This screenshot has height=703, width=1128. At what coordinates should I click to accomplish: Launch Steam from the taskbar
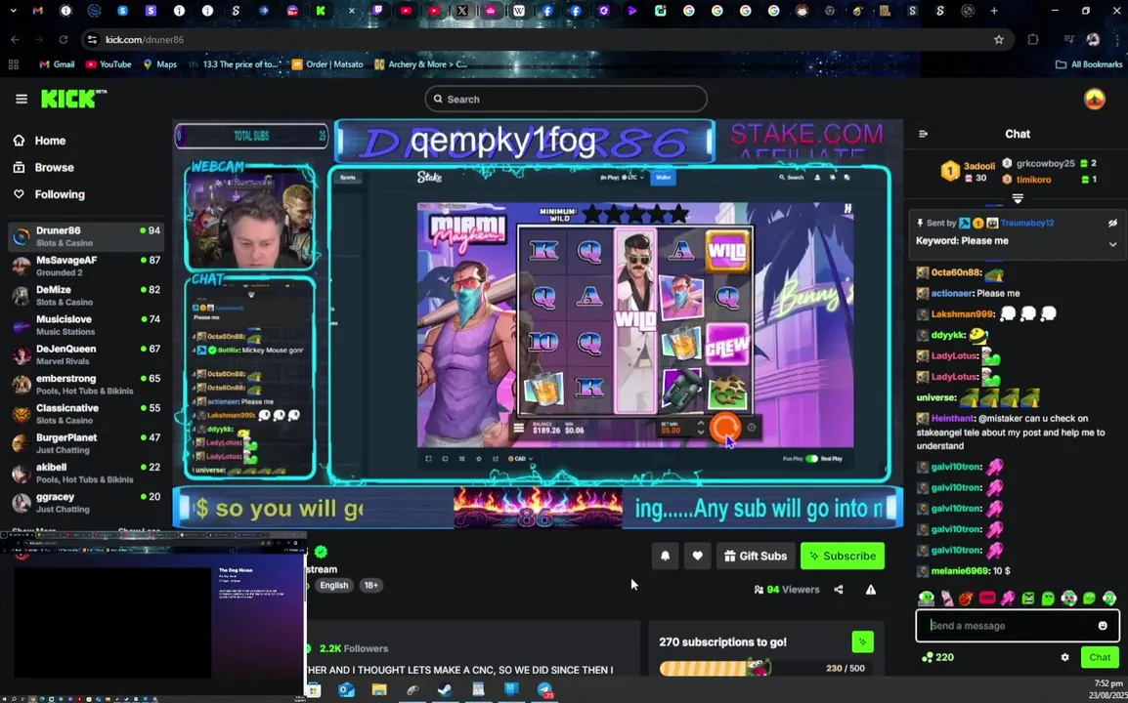tap(446, 690)
